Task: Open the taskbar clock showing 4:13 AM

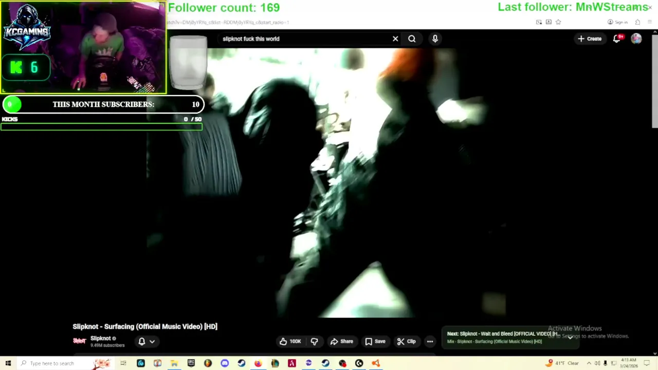Action: point(628,363)
